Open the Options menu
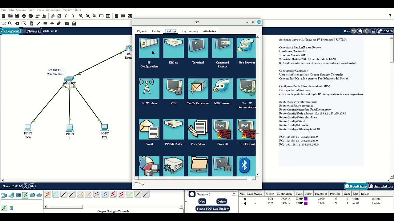Image resolution: width=394 pixels, height=221 pixels. 21,10
